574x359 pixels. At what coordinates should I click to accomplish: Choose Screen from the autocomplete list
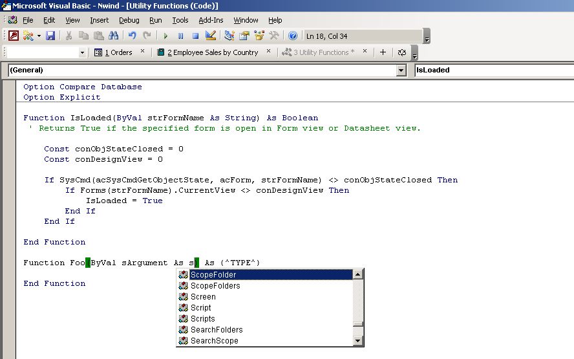(265, 297)
